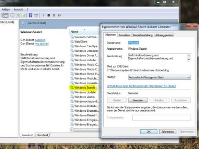Open the Starttyp dropdown

[160, 77]
